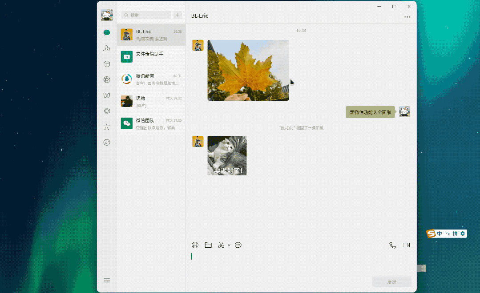Open the more options menu in chat header
Viewport: 480px width, 293px height.
(407, 16)
